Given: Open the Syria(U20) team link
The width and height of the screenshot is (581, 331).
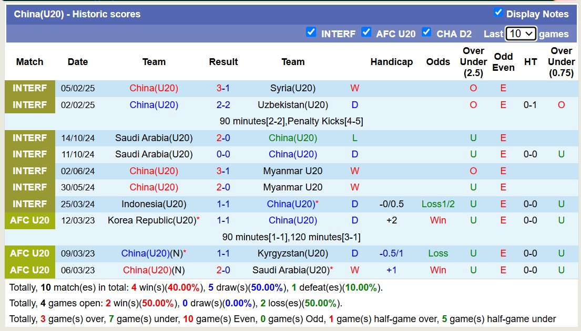Looking at the screenshot, I should [x=293, y=88].
